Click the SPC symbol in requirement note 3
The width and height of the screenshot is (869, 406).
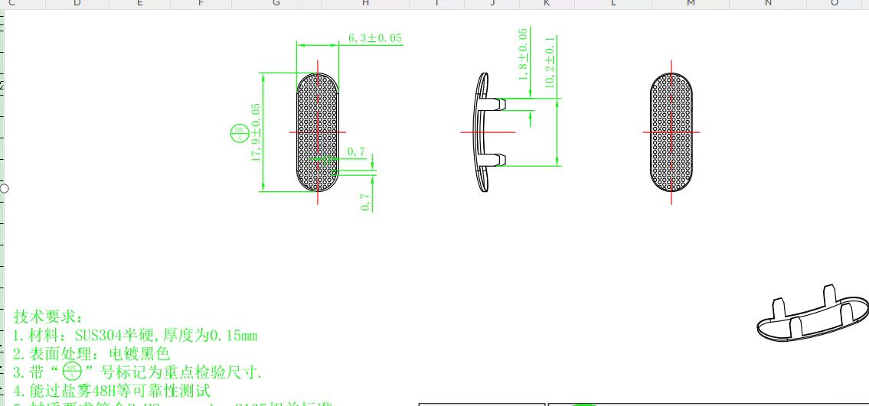pyautogui.click(x=72, y=372)
